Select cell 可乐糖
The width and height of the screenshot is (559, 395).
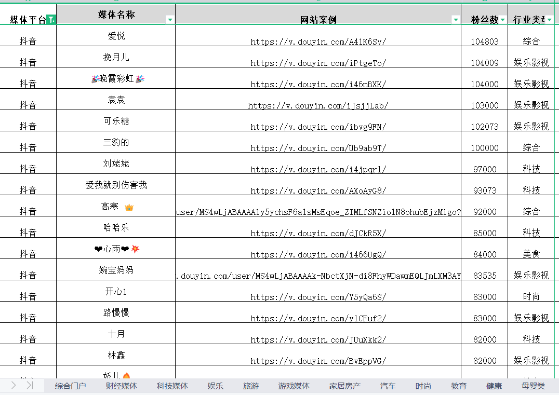pos(116,121)
